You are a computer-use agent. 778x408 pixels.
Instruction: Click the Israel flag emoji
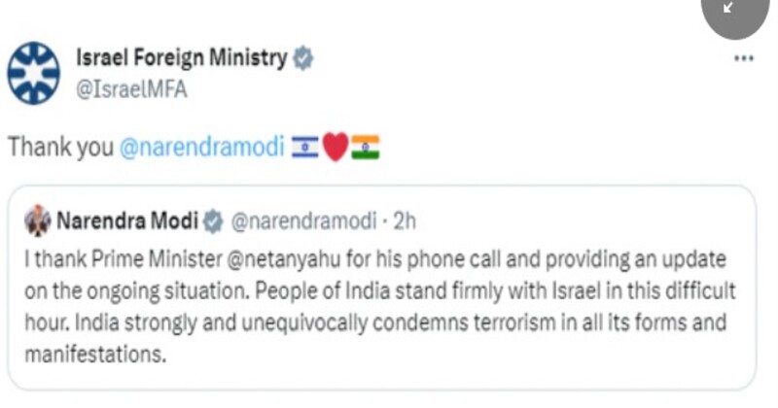click(x=306, y=148)
